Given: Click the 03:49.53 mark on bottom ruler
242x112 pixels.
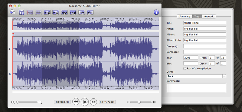Looking at the screenshot, I should coord(119,88).
